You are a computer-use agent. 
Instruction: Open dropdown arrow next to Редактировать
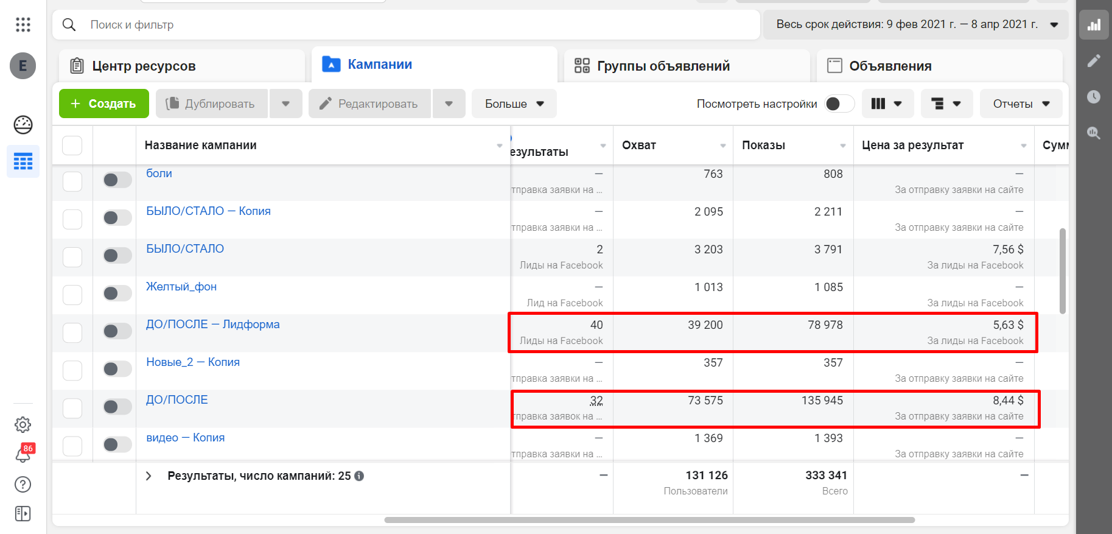pos(449,104)
